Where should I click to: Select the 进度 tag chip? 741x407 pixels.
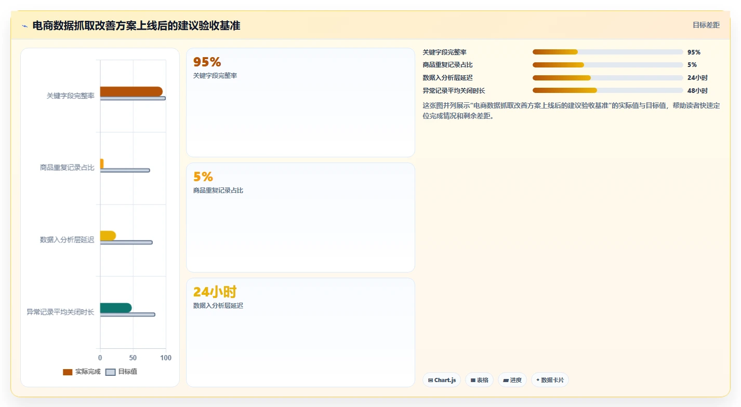pos(512,380)
